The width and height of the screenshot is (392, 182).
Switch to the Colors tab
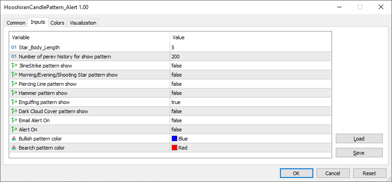(x=58, y=23)
